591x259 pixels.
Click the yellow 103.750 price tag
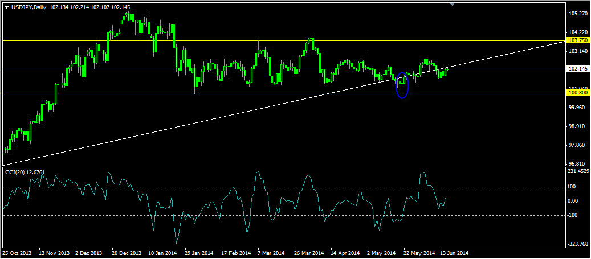(x=578, y=40)
